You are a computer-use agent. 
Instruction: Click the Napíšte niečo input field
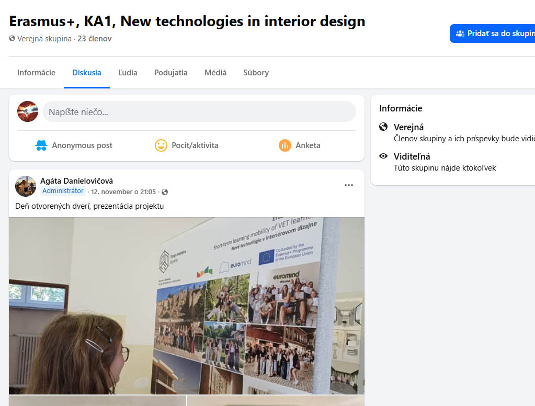[199, 111]
